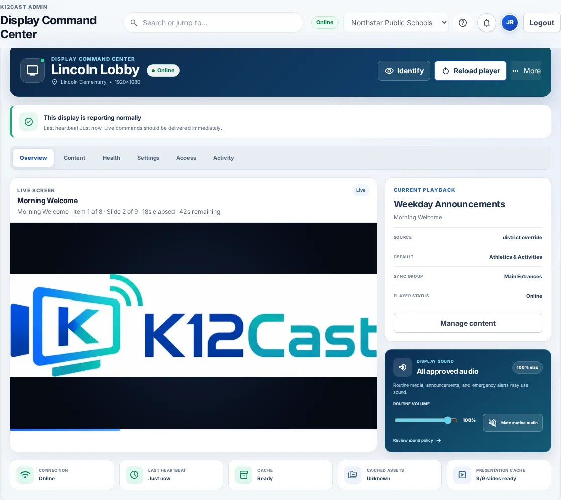
Task: Click the routine volume slider handle
Action: click(447, 420)
